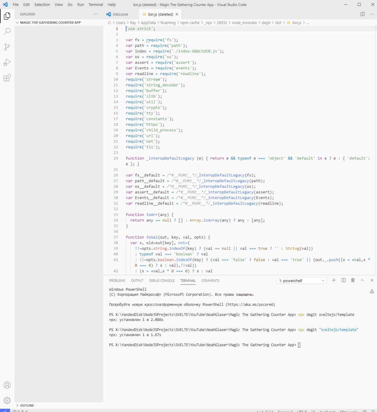Open the Selection menu

coord(42,5)
